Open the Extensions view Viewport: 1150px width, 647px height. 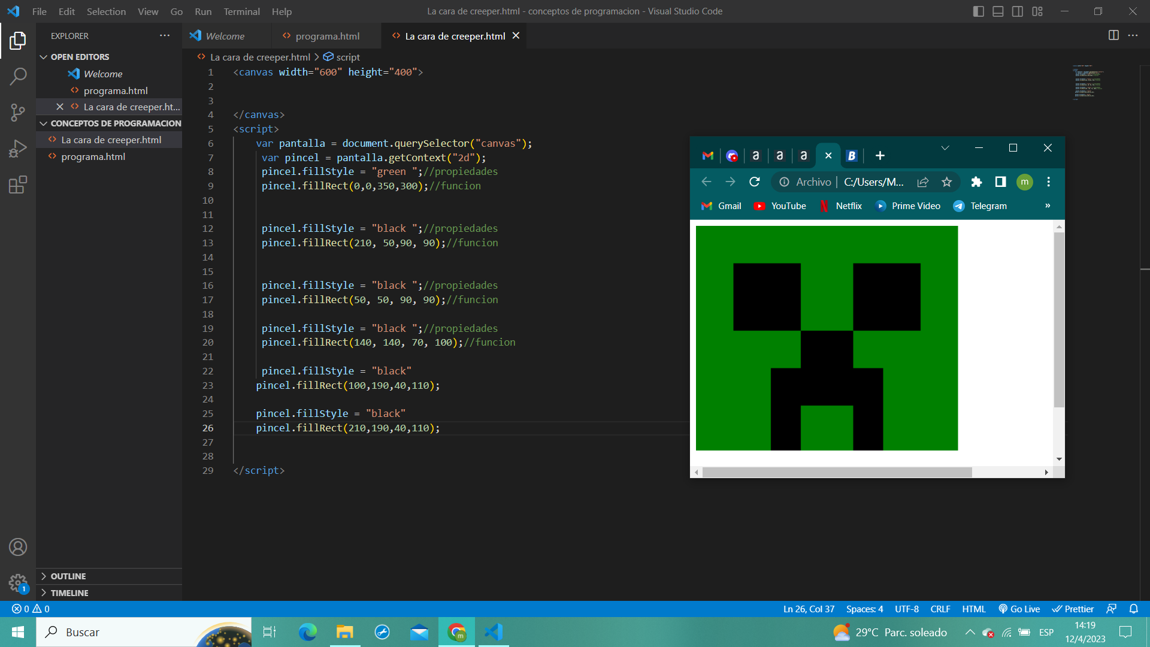click(18, 185)
